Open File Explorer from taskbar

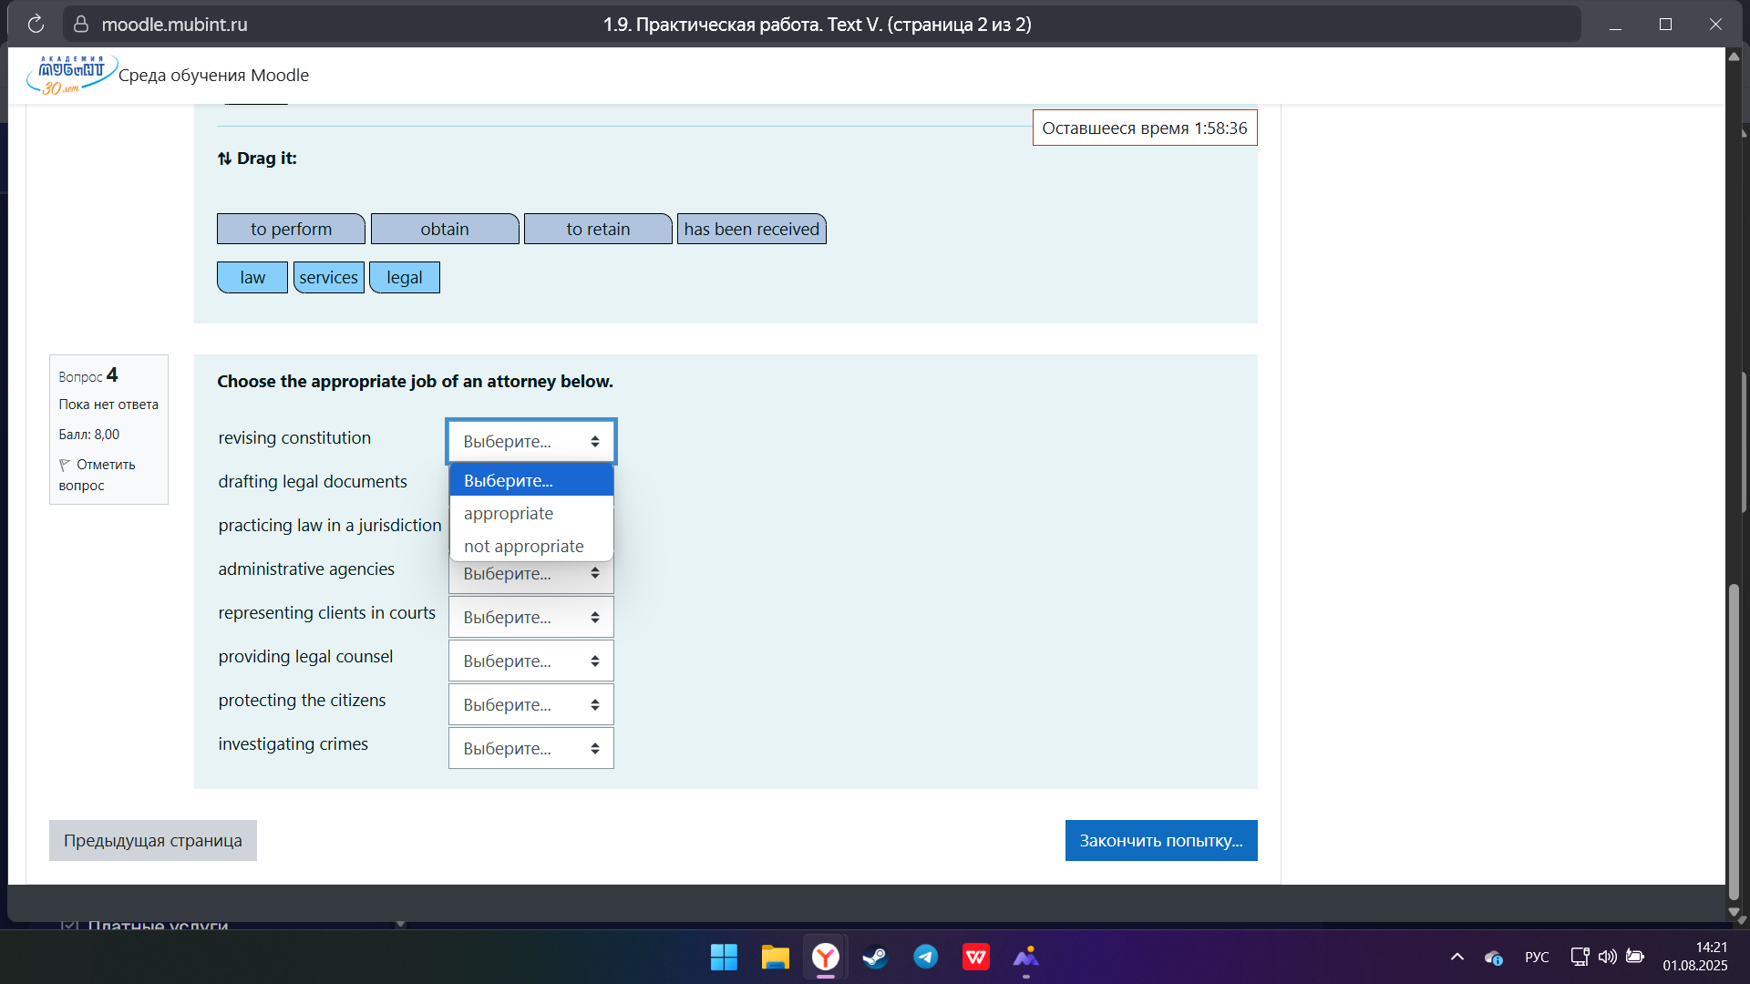coord(775,957)
